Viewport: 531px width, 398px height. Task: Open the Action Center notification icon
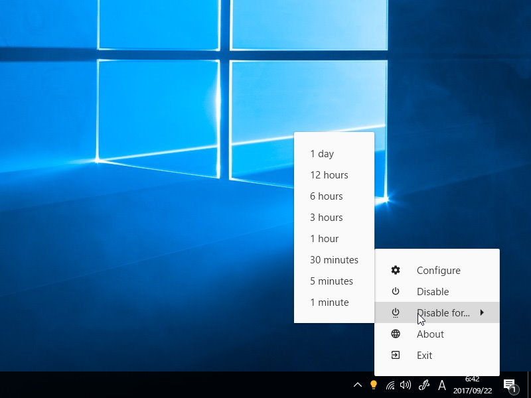511,385
